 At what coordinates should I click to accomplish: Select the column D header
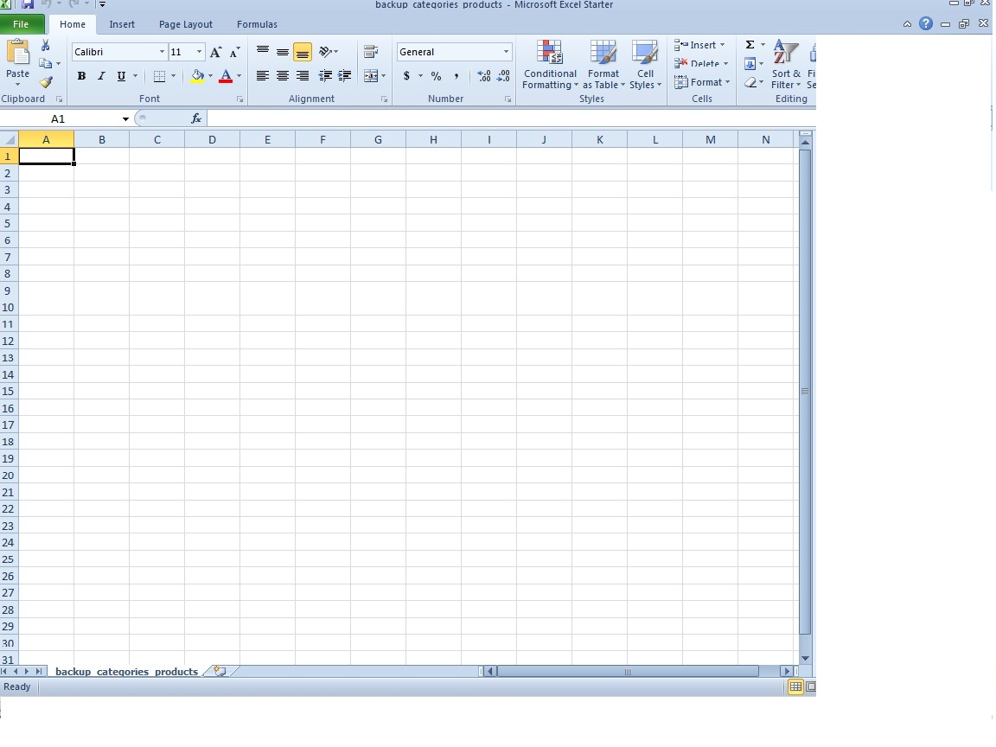click(212, 140)
